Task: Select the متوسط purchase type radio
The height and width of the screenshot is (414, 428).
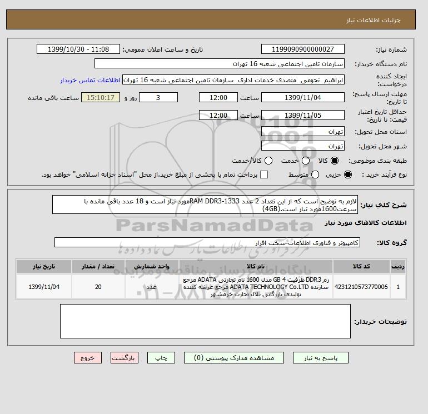Action: tap(315, 174)
